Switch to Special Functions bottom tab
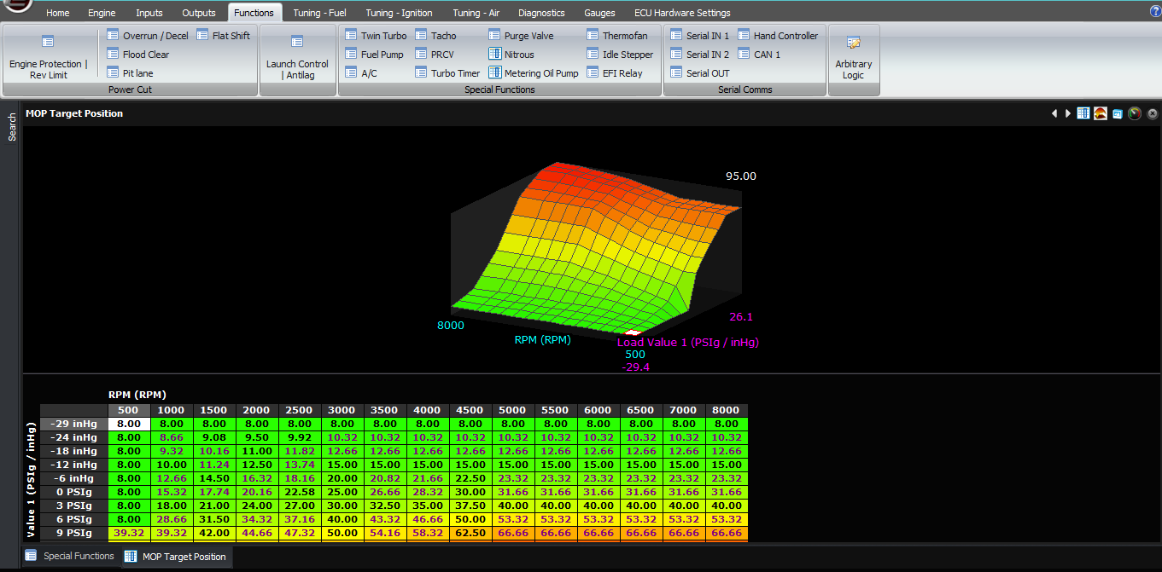 [x=70, y=556]
